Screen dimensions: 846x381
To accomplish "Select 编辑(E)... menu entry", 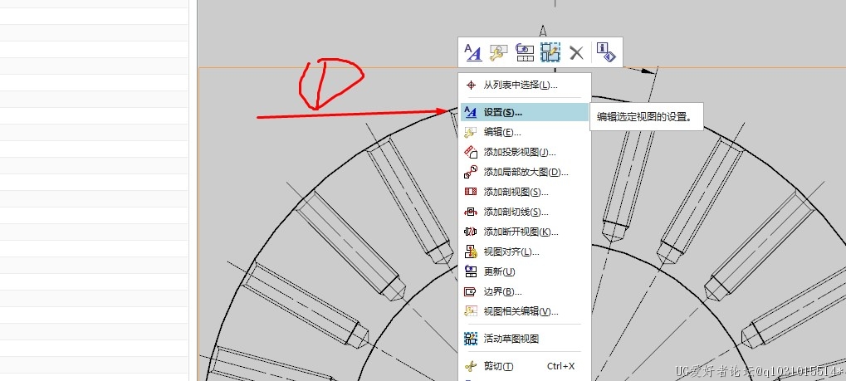I will [x=525, y=132].
